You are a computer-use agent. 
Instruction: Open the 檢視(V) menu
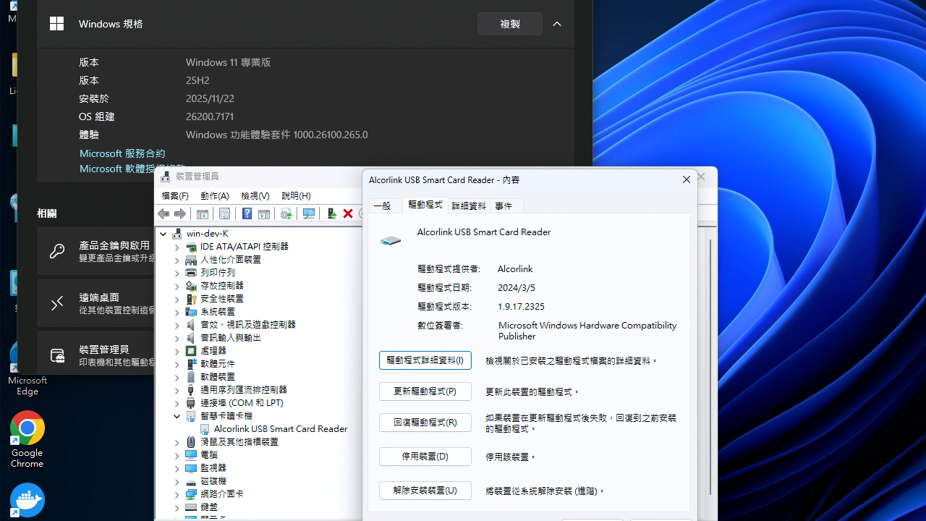255,195
